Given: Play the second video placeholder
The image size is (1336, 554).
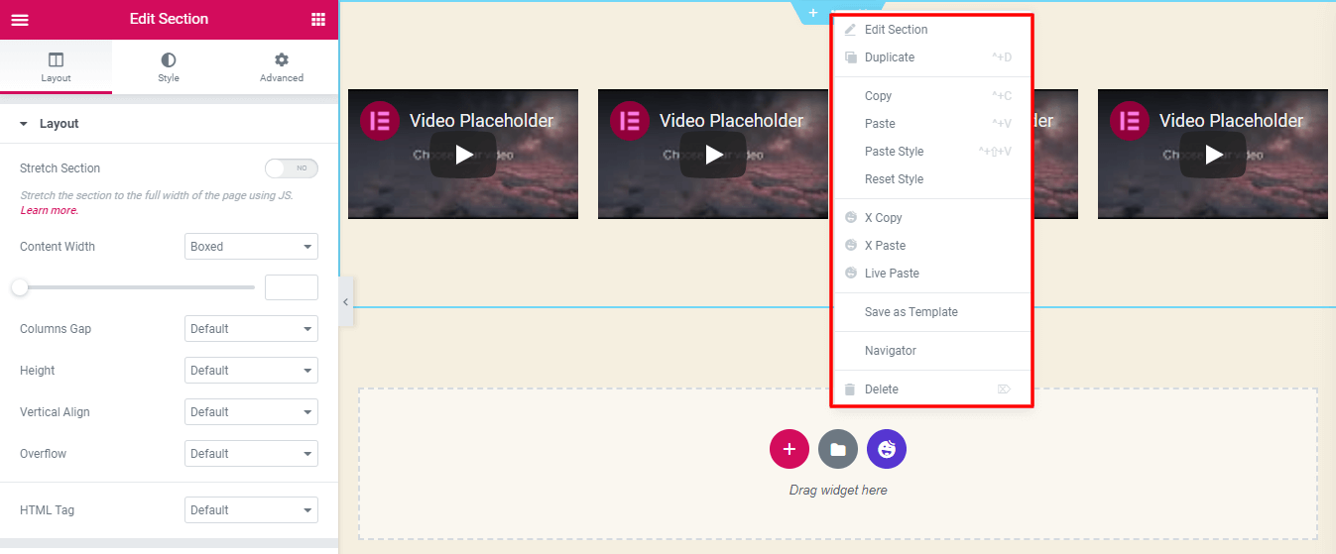Looking at the screenshot, I should (713, 155).
